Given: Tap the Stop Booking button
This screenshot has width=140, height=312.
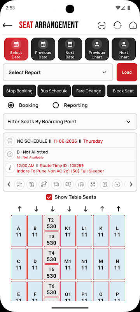Looking at the screenshot, I should click(19, 91).
